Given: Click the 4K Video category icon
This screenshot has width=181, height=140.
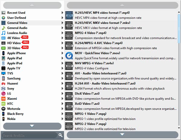Looking at the screenshot, I should coord(3,38).
